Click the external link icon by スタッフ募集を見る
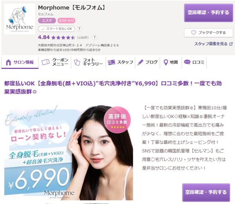 (231, 44)
